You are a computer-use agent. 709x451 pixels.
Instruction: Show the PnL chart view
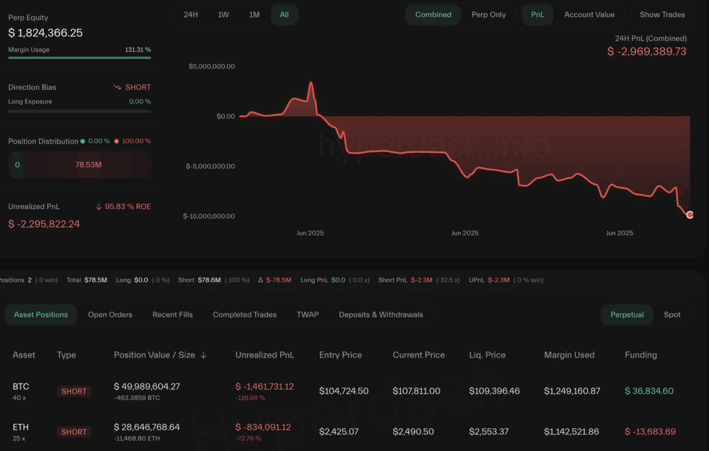click(x=538, y=15)
